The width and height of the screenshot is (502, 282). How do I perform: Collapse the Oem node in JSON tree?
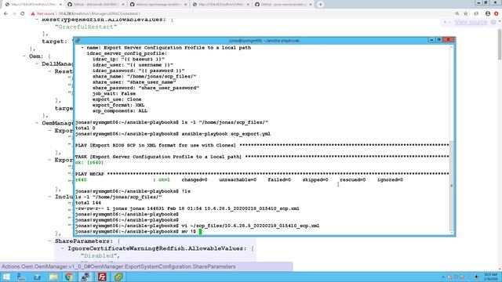coord(24,56)
